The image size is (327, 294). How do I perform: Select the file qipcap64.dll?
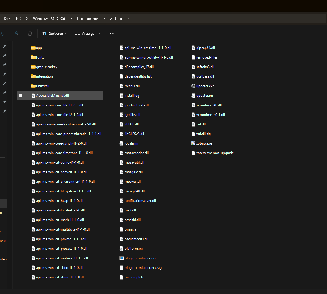pos(205,48)
